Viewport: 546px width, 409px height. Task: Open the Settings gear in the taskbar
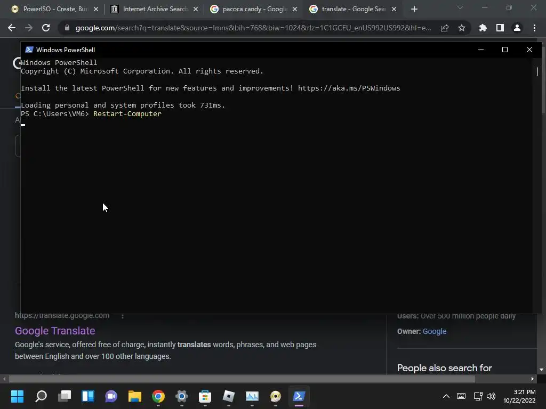click(181, 396)
